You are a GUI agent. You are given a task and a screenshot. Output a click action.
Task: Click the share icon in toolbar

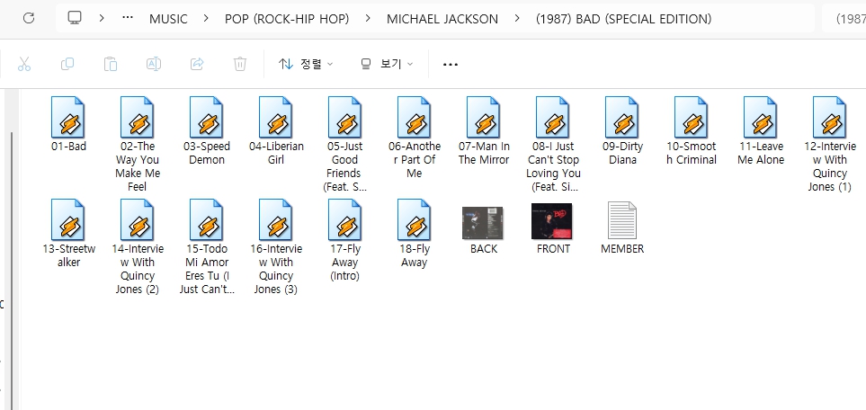point(197,64)
